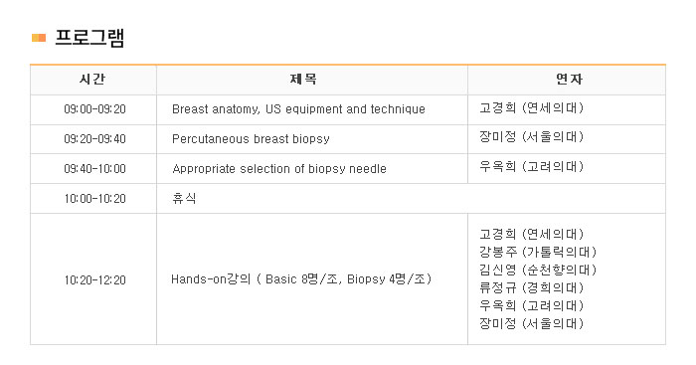Select the 프로그램 section heading
Image resolution: width=696 pixels, height=365 pixels.
89,38
